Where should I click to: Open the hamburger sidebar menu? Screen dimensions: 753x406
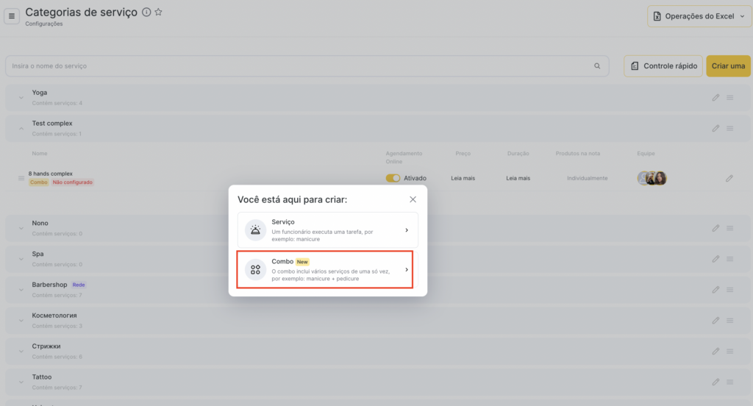[12, 16]
